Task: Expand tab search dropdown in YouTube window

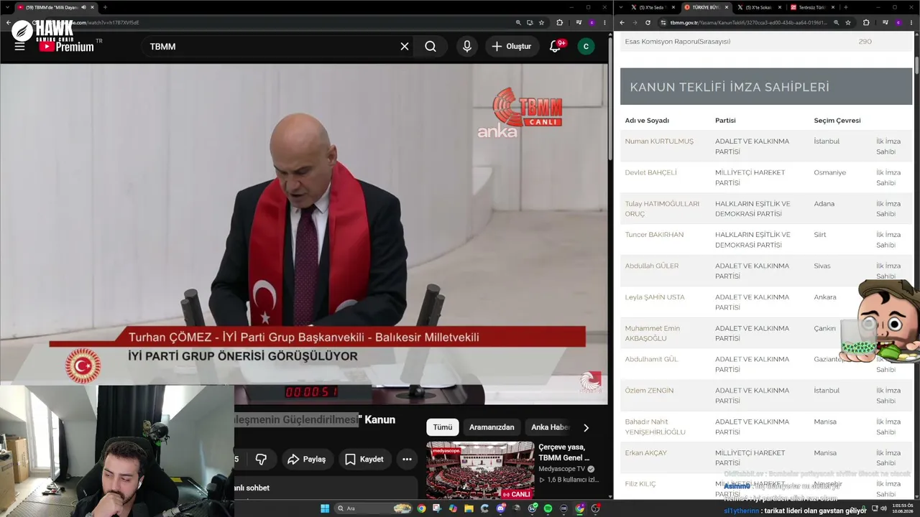Action: (x=7, y=7)
